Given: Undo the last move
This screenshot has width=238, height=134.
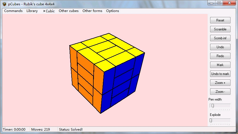Looking at the screenshot, I should pyautogui.click(x=220, y=47).
